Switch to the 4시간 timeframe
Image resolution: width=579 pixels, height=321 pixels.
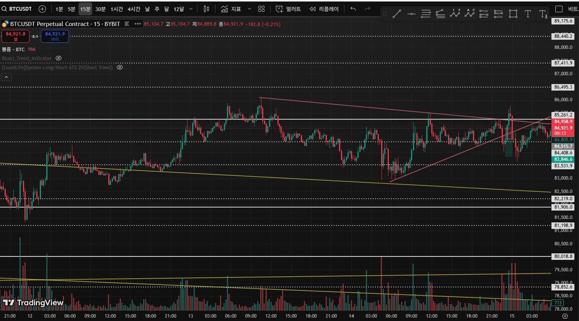point(134,9)
